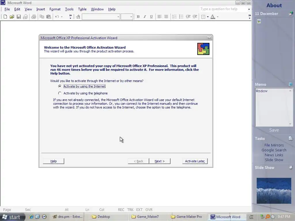Click the Outside Border icon
The width and height of the screenshot is (295, 221).
coord(203,17)
